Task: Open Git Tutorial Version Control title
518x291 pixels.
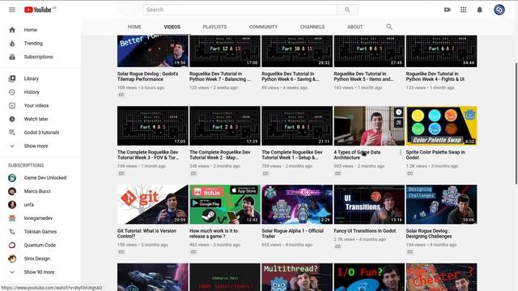Action: tap(146, 234)
